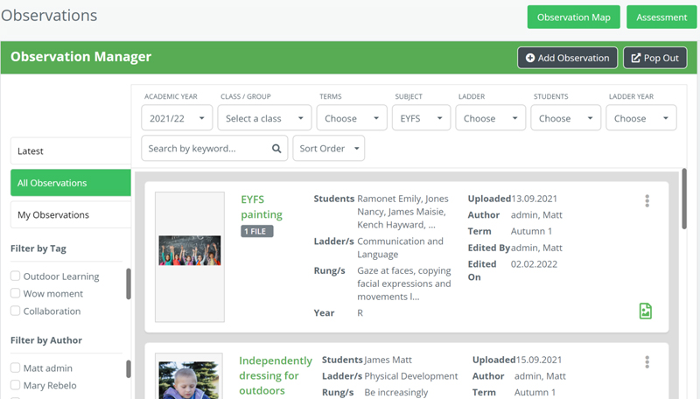Click the image file icon on EYFS painting card

[x=646, y=311]
